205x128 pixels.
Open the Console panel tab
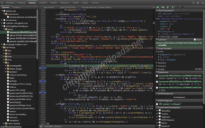pyautogui.click(x=95, y=3)
